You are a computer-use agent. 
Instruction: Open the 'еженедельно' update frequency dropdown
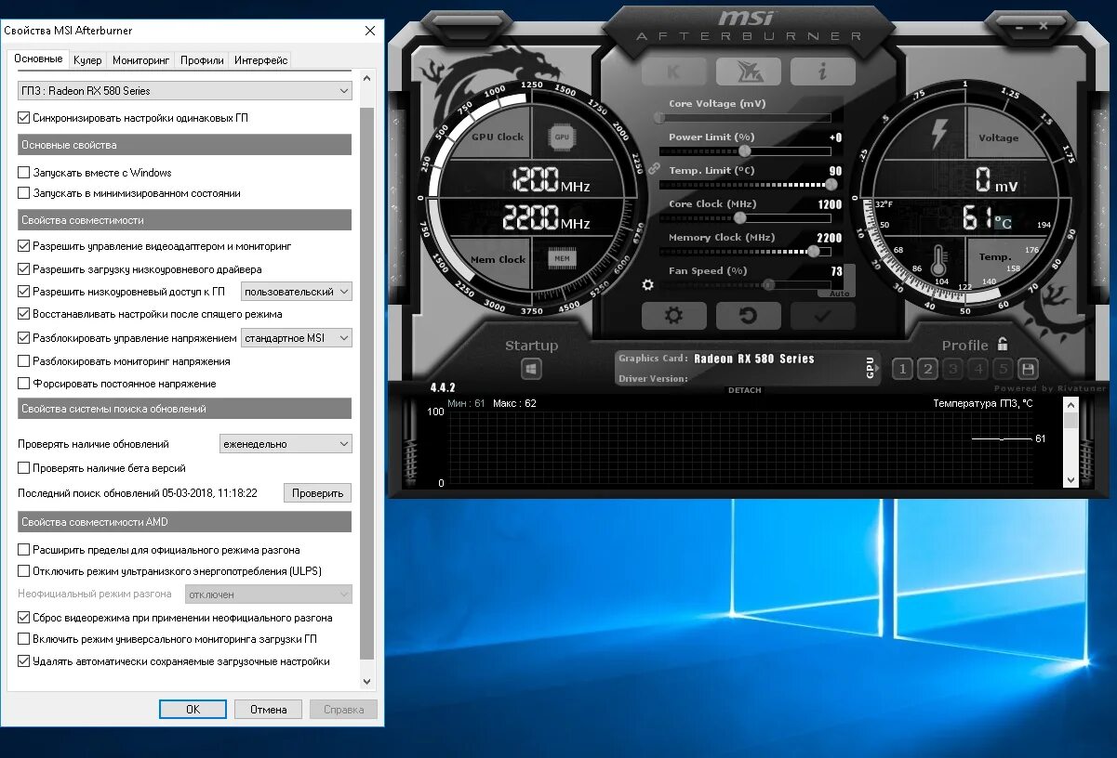pyautogui.click(x=286, y=444)
